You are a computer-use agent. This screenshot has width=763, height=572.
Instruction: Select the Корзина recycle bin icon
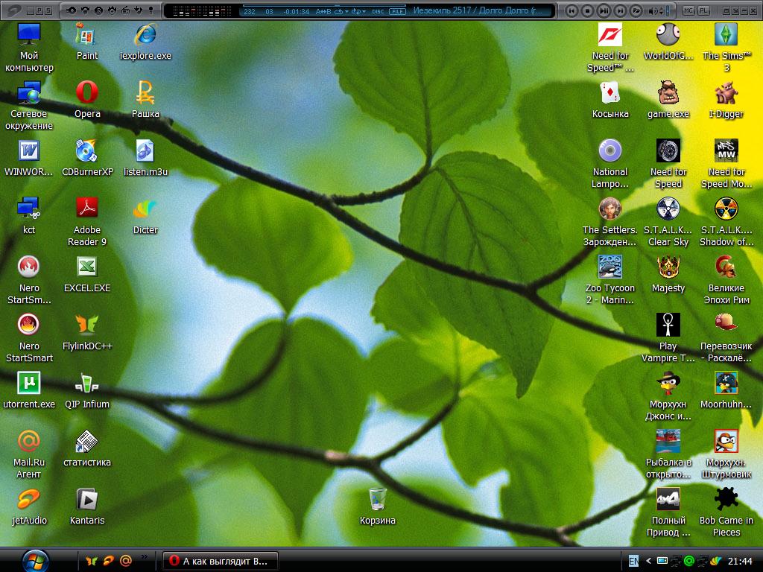(377, 500)
